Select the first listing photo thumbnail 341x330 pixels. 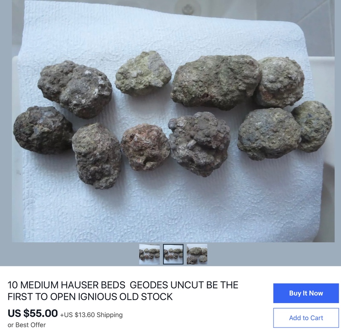point(150,254)
